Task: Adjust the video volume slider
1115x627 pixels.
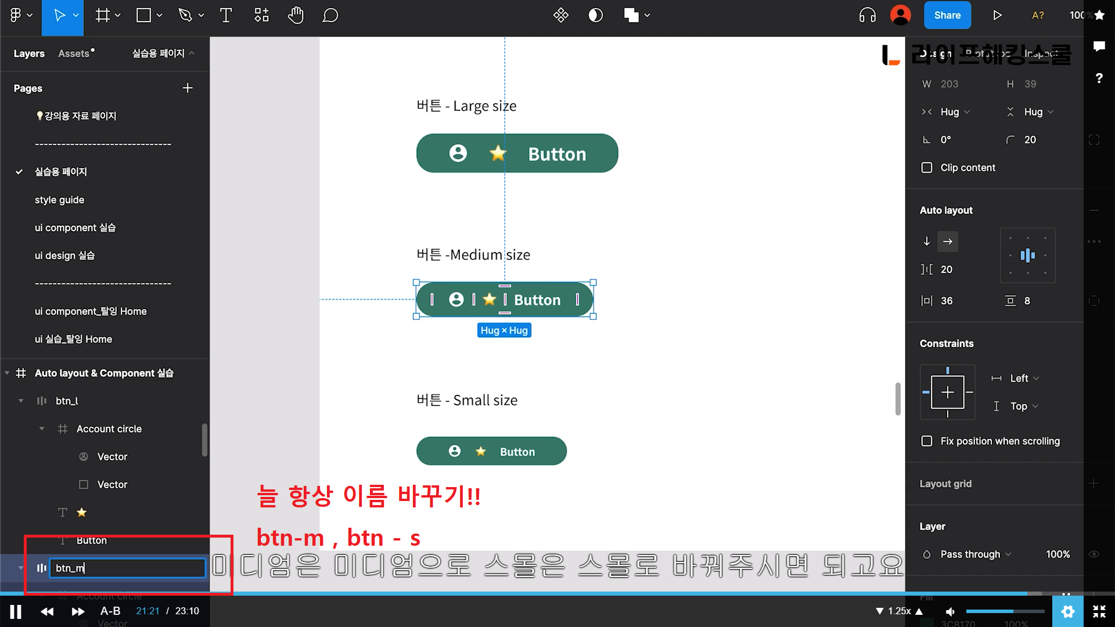Action: tap(1005, 611)
